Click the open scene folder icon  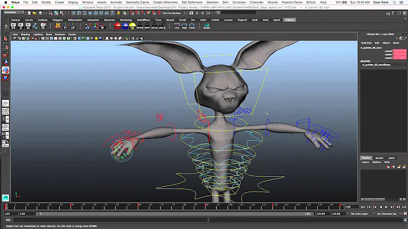click(x=35, y=12)
